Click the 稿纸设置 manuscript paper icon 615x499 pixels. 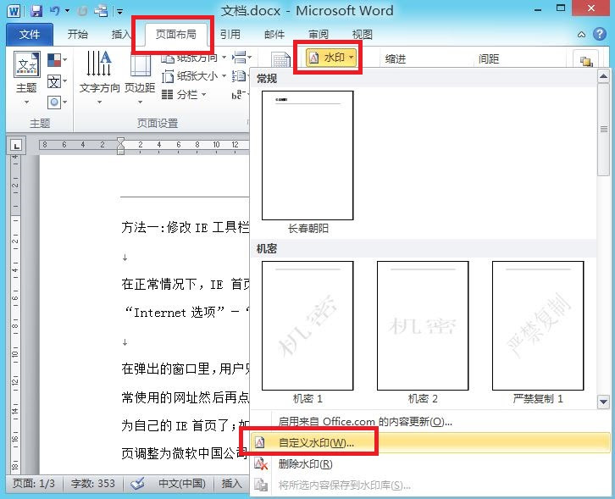coord(281,60)
